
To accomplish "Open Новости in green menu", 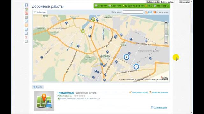I will tap(101, 6).
